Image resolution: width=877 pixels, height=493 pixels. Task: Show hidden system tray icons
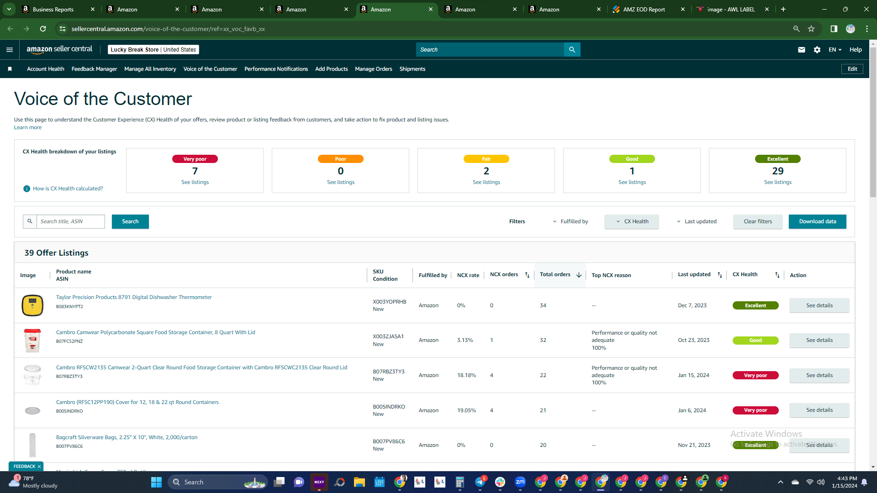pyautogui.click(x=781, y=482)
